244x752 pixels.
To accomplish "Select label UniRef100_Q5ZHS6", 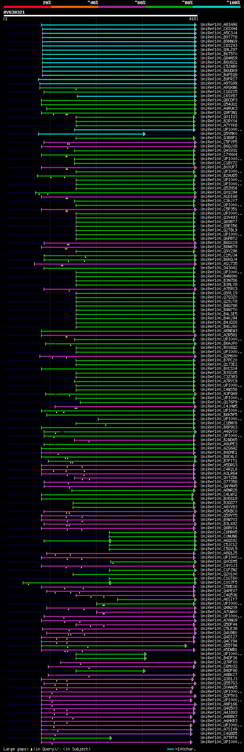I will coord(219,188).
